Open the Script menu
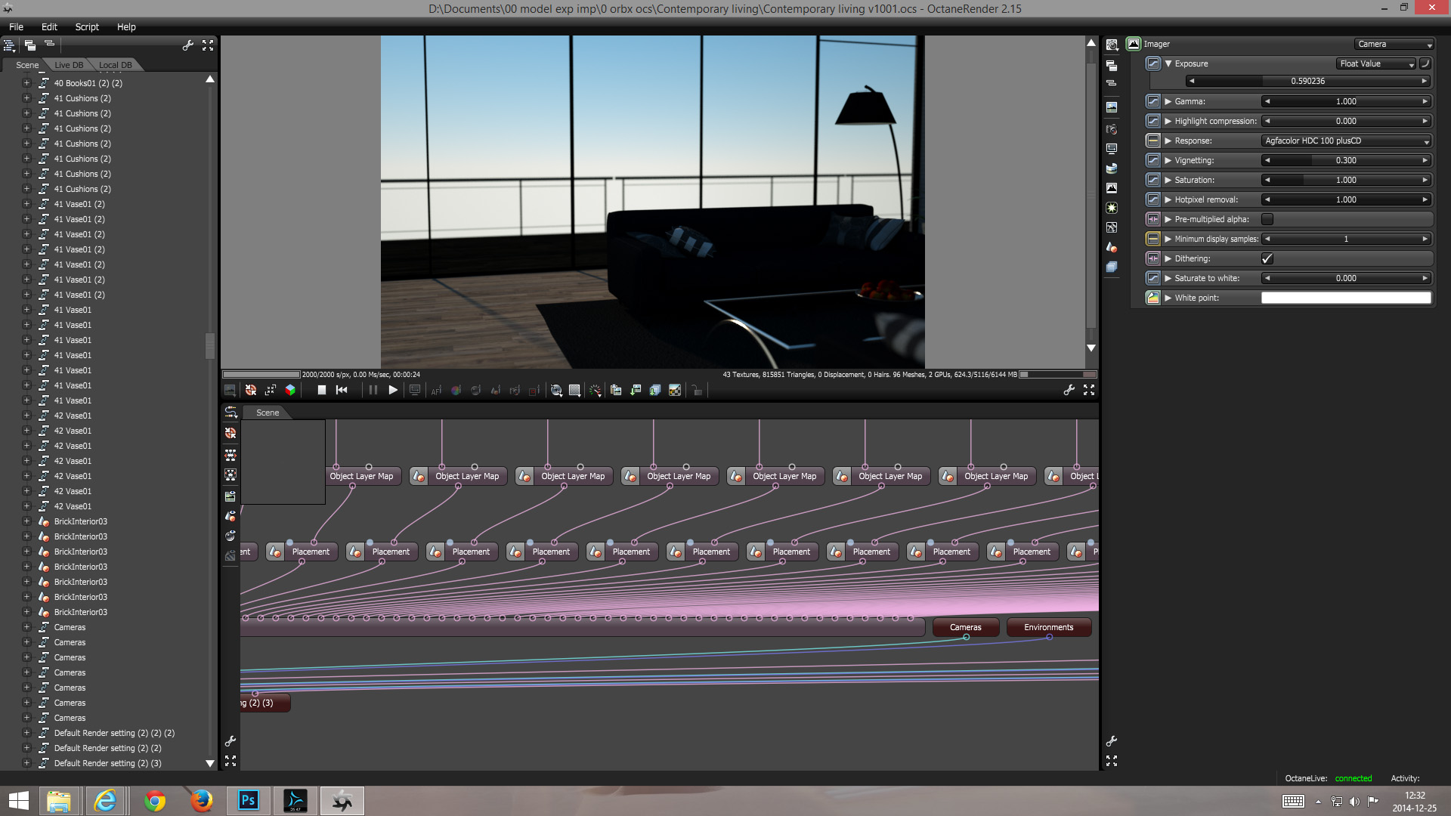The height and width of the screenshot is (816, 1451). [87, 26]
